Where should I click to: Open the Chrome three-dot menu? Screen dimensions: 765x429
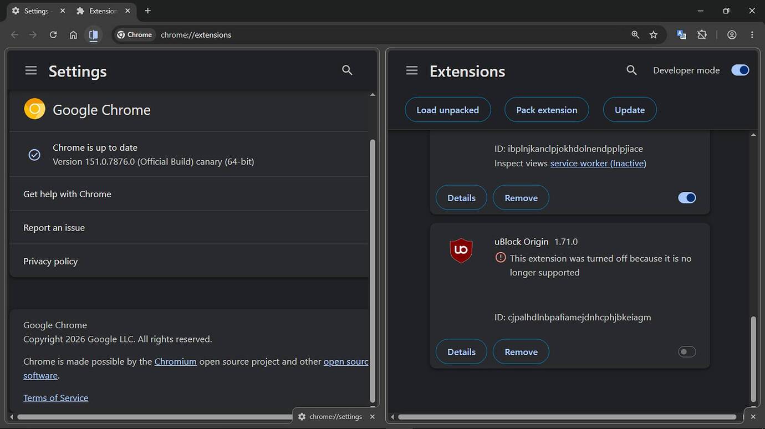pos(752,34)
